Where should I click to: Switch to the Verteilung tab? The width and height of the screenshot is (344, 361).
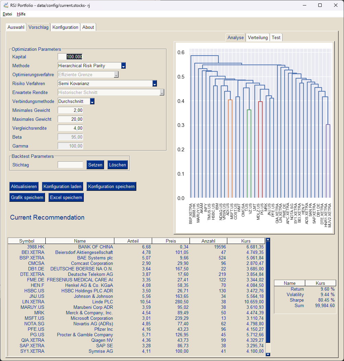click(257, 37)
